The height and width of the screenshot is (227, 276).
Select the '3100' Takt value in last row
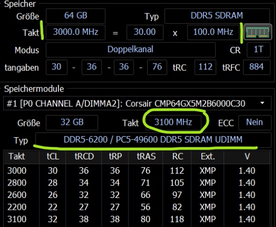coord(17,219)
